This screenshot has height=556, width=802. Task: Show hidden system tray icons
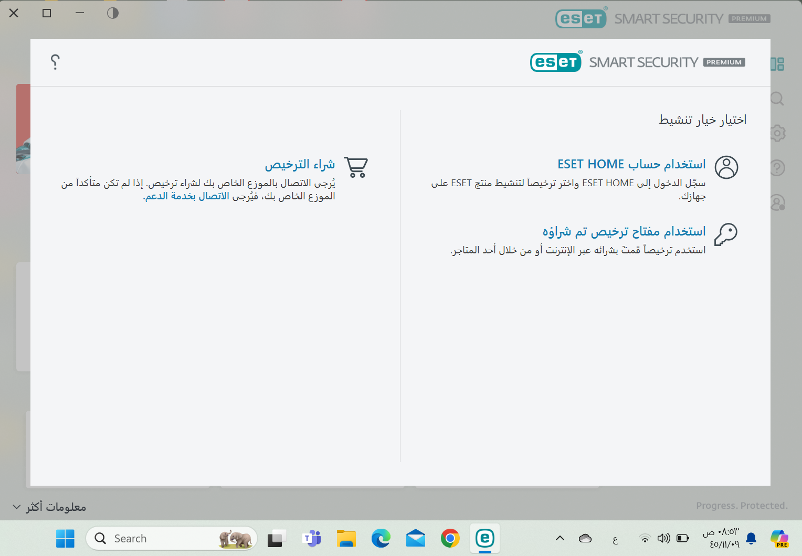click(x=560, y=538)
